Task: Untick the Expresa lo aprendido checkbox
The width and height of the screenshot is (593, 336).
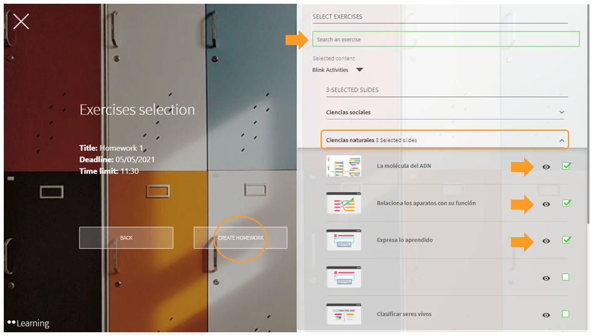Action: pyautogui.click(x=566, y=240)
